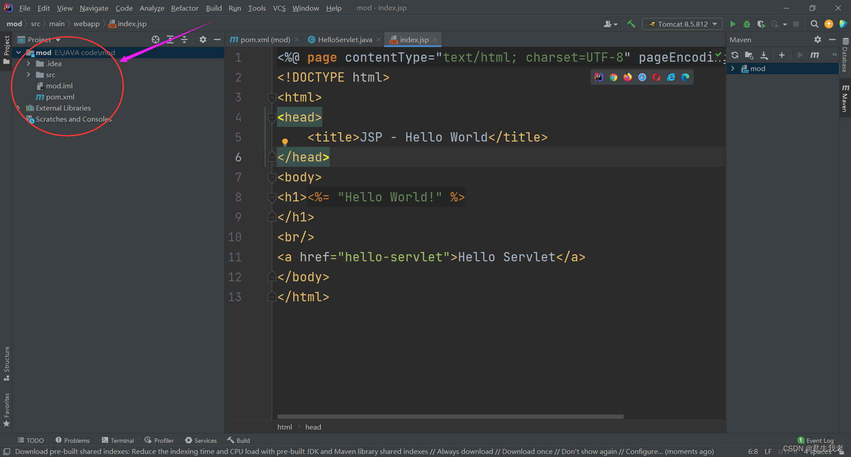Screen dimensions: 851x457
Task: Open page in Firefox browser
Action: (x=628, y=77)
